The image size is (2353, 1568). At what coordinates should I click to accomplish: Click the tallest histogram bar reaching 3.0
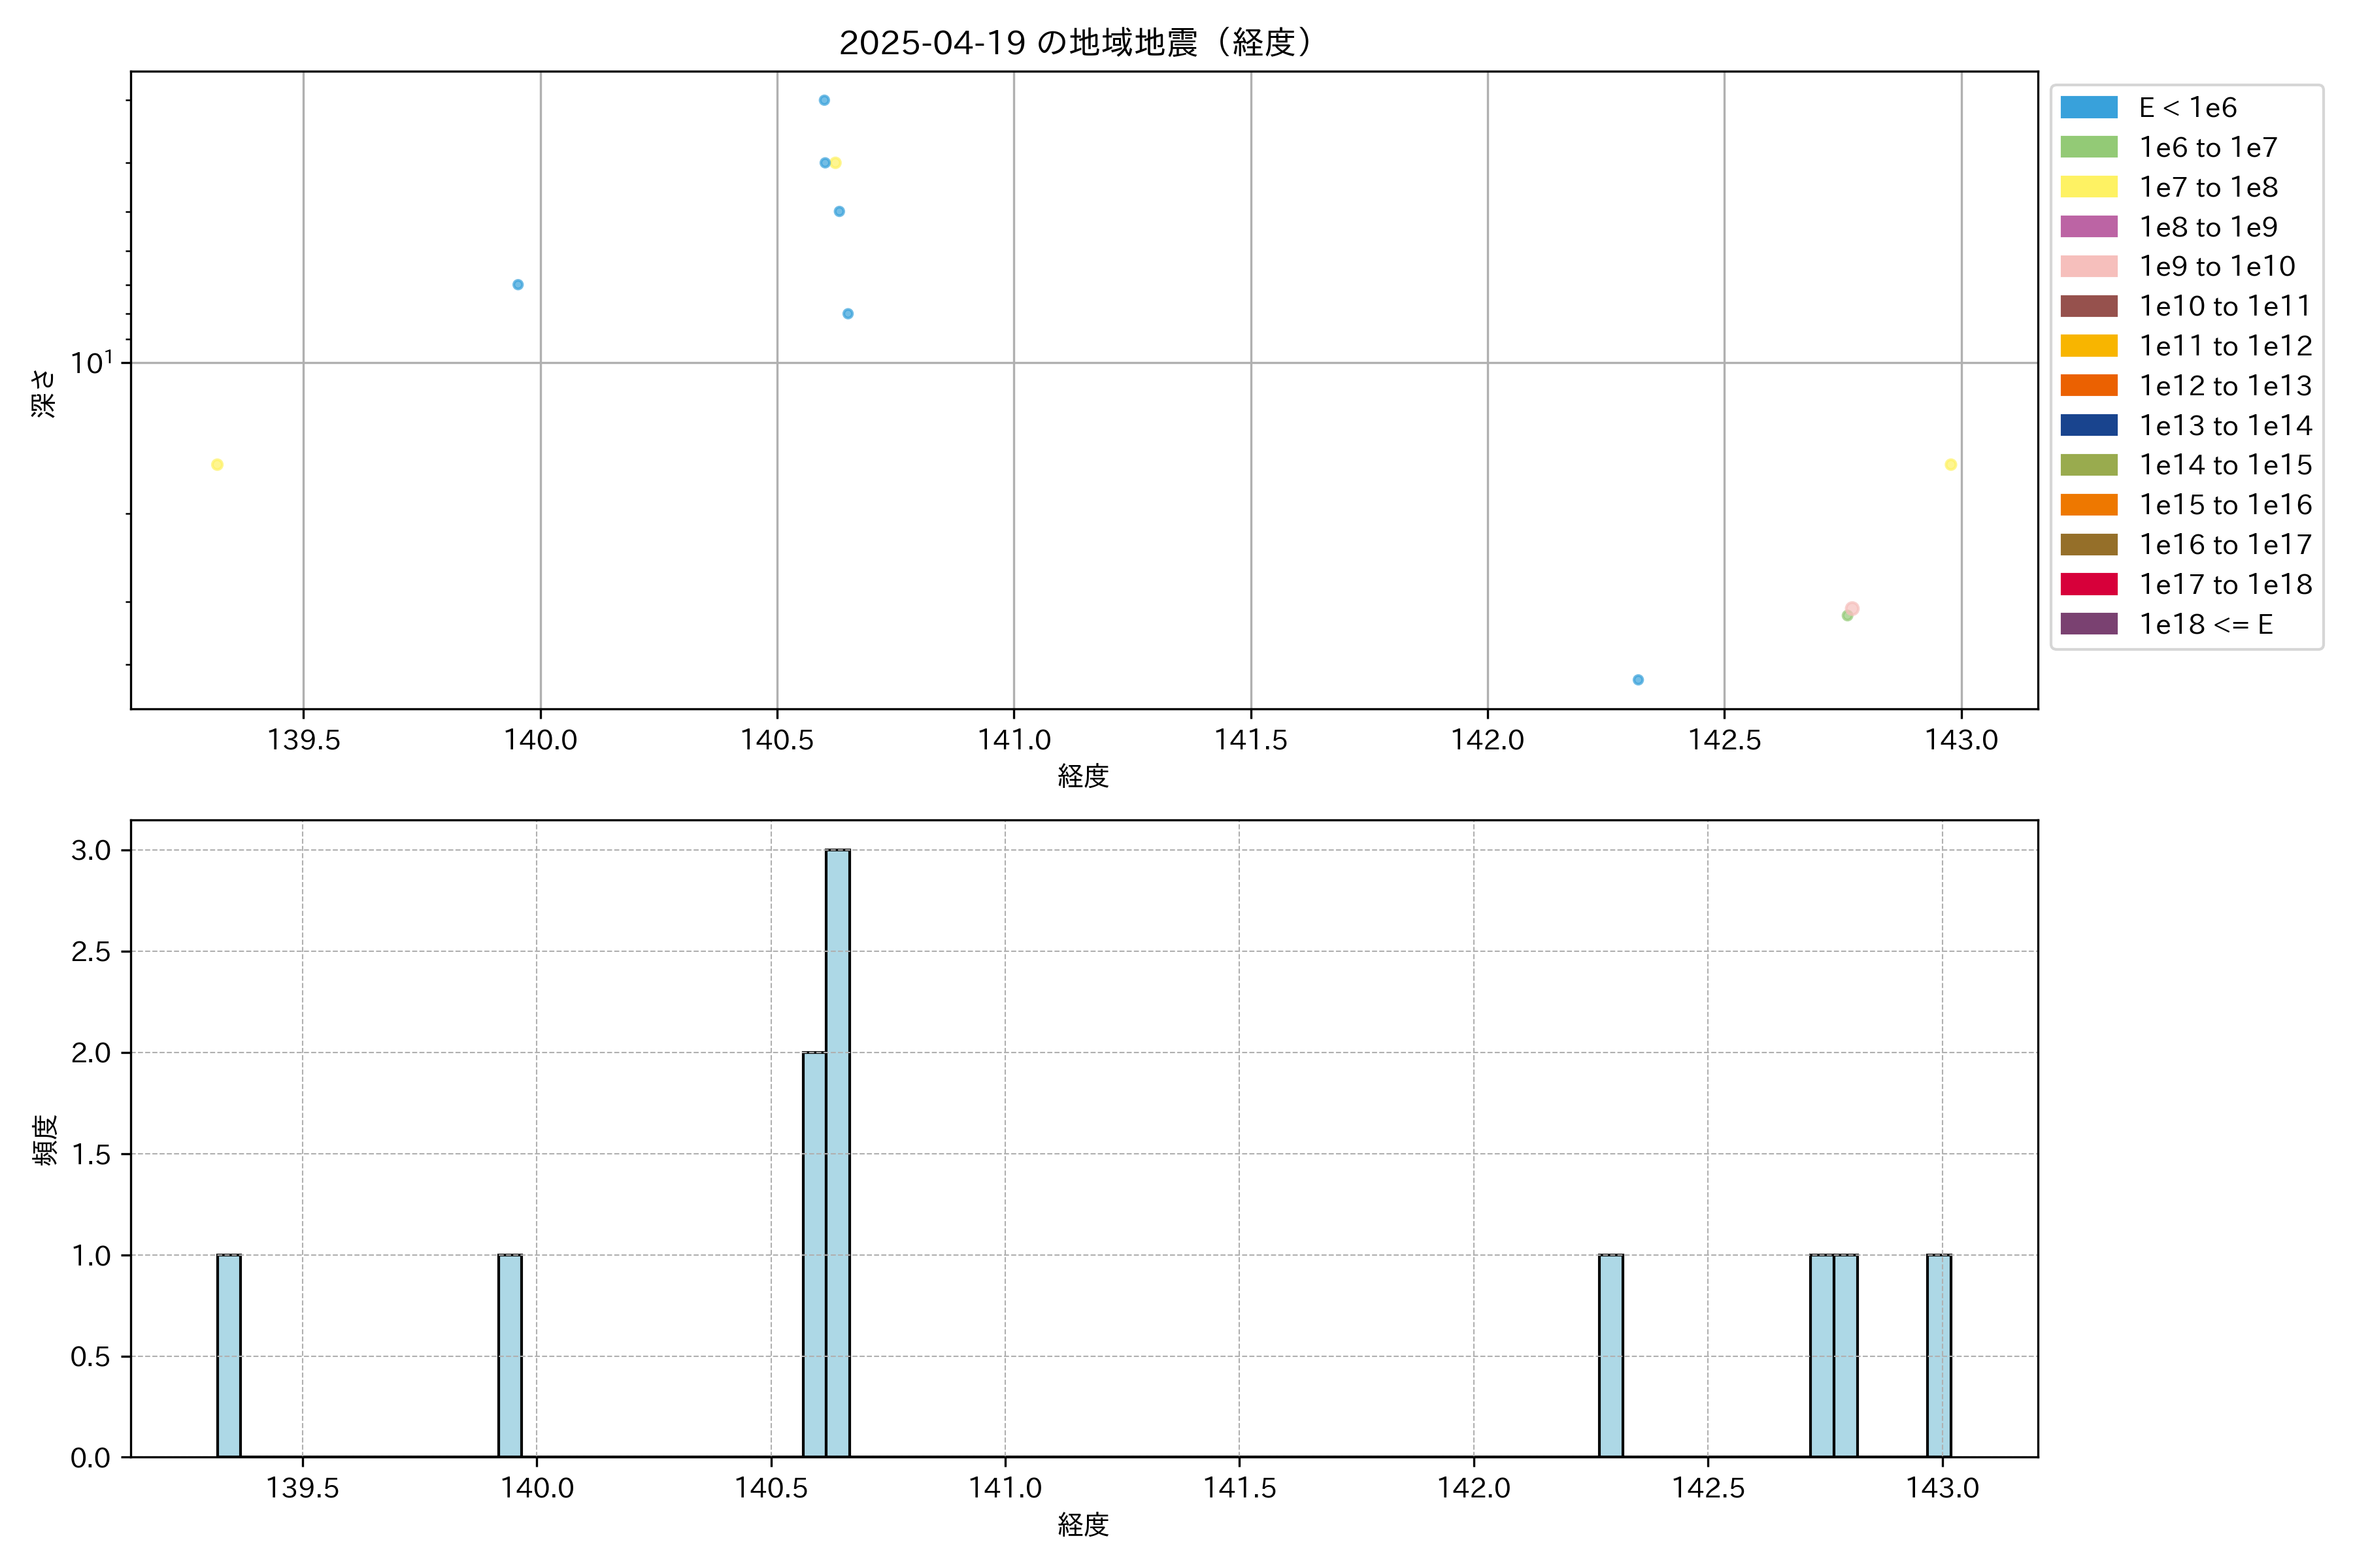coord(837,1152)
